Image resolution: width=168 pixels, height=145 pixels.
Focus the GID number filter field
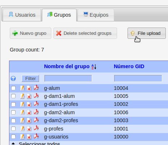click(x=138, y=78)
